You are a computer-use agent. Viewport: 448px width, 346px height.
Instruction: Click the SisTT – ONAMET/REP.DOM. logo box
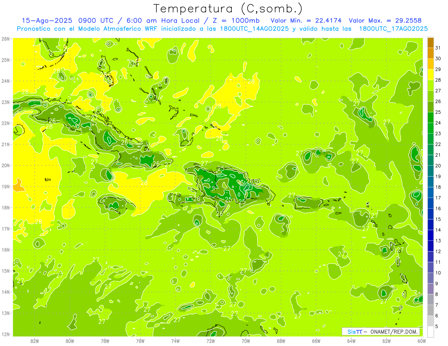(381, 331)
